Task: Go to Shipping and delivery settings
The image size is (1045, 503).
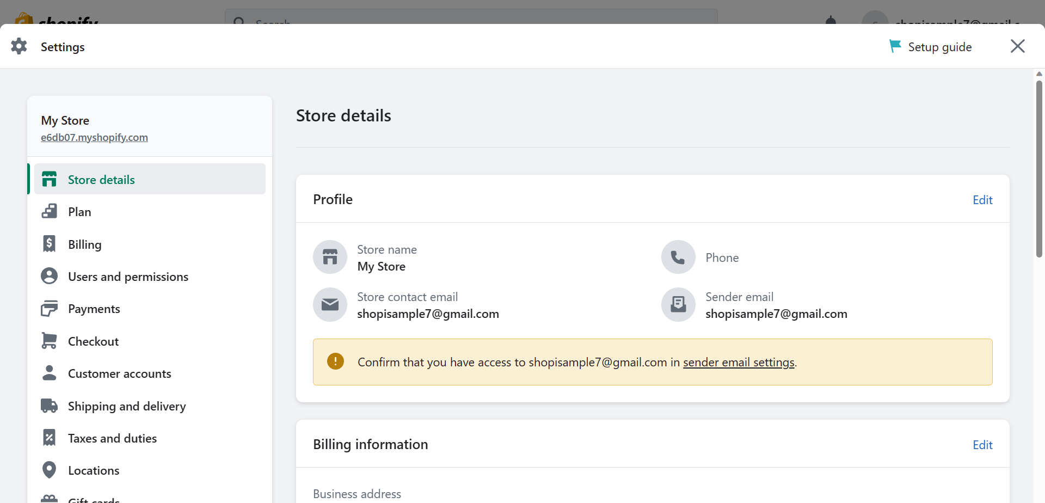Action: [150, 406]
